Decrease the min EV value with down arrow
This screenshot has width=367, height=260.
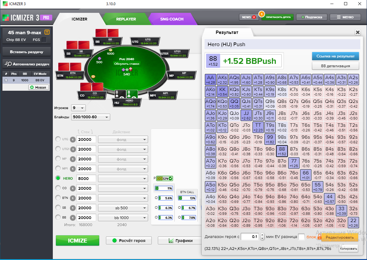click(x=262, y=238)
